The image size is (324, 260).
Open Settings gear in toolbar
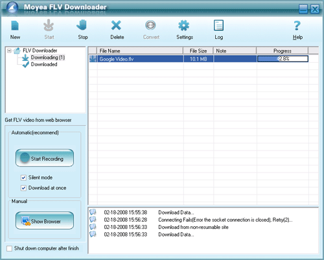(184, 25)
